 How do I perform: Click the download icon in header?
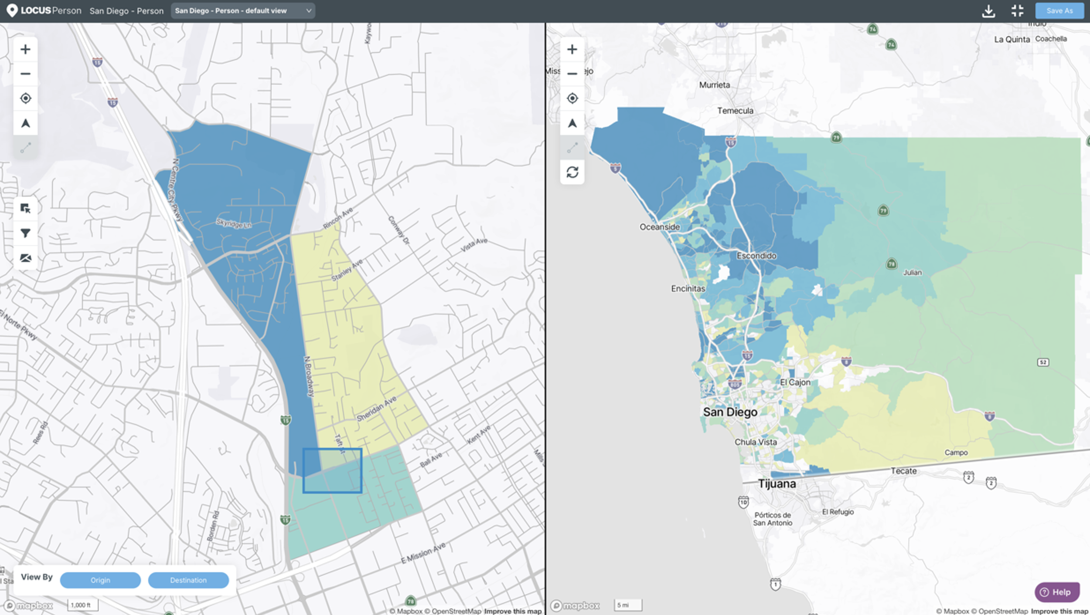(x=988, y=11)
